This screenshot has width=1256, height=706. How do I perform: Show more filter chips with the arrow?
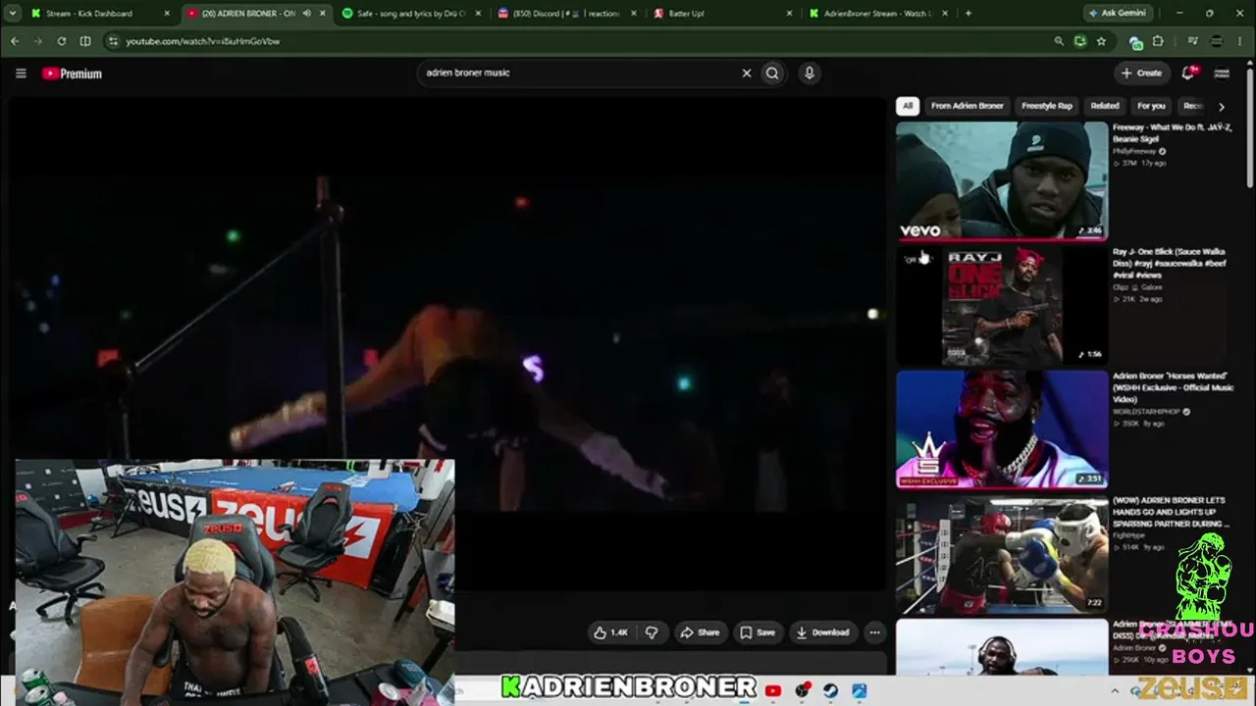pyautogui.click(x=1222, y=106)
